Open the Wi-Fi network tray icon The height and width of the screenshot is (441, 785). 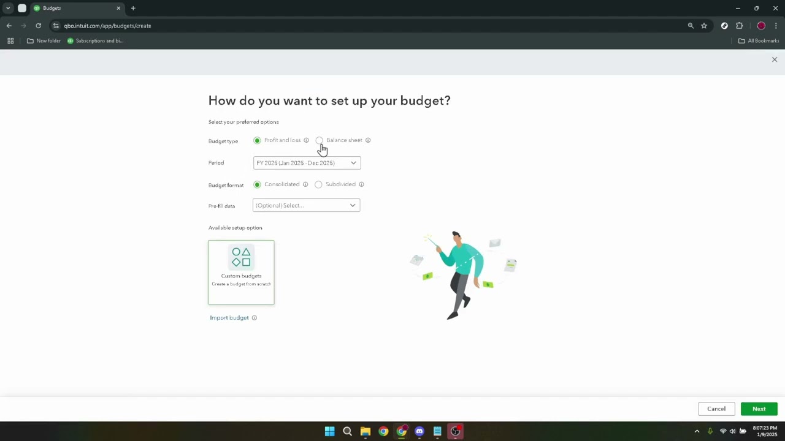point(723,431)
